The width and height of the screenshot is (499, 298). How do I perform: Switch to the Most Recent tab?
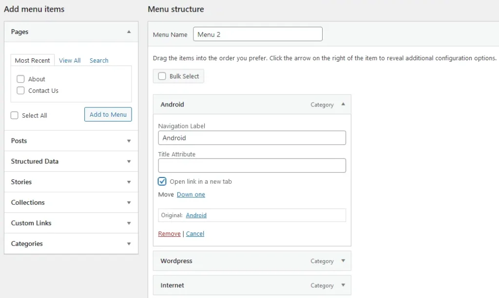(33, 60)
